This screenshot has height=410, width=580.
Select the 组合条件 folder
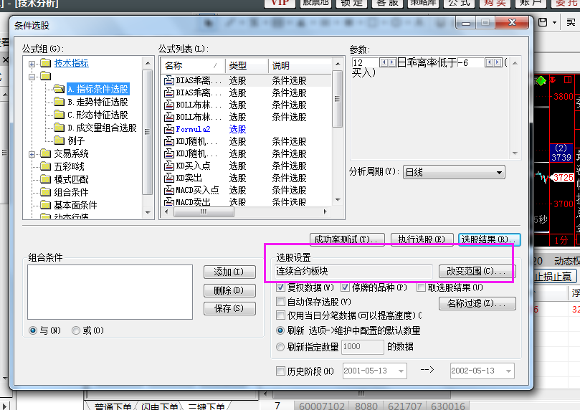pyautogui.click(x=72, y=192)
